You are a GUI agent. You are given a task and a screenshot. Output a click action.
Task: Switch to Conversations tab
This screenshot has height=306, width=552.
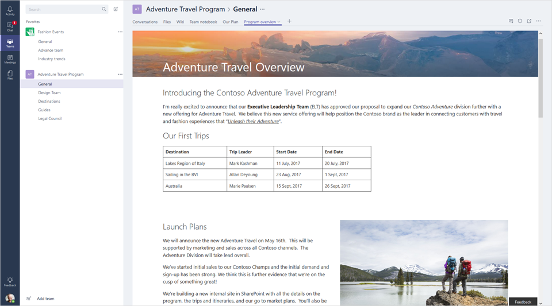point(145,22)
